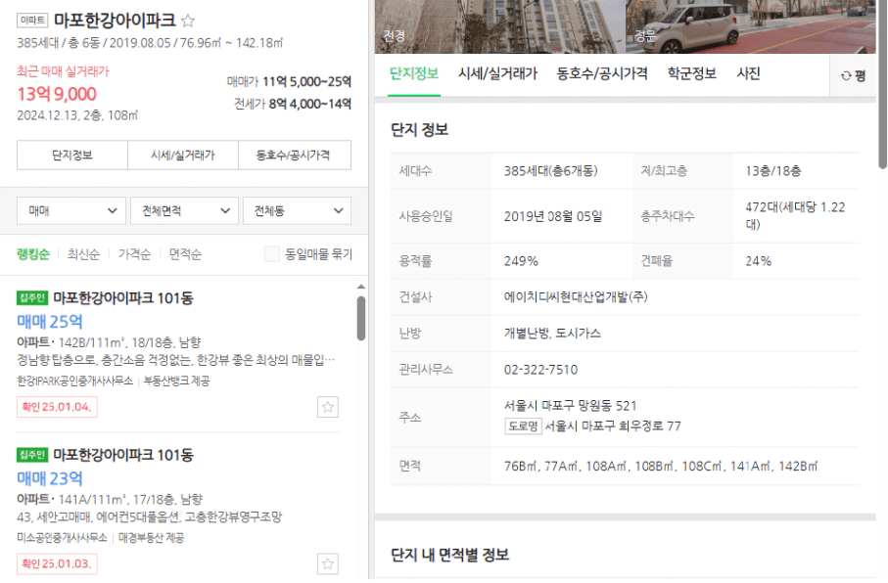Screen dimensions: 888x583
Task: Click the 249% floor area ratio value
Action: pos(521,261)
